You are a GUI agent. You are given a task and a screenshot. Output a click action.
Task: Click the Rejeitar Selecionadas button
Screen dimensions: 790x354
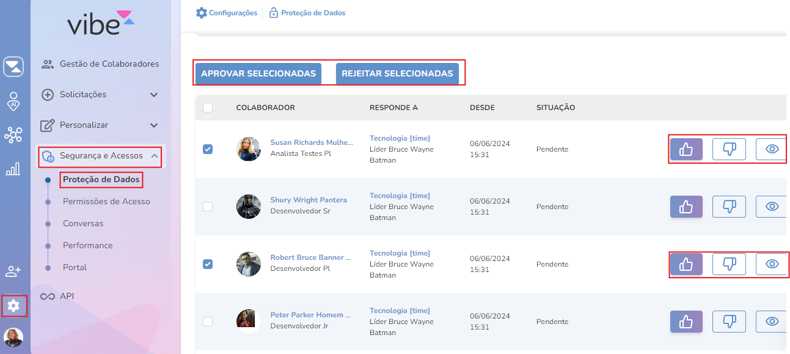click(x=397, y=73)
